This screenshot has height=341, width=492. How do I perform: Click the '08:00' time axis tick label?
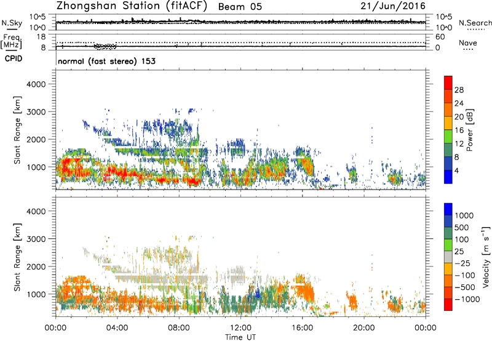coord(179,328)
